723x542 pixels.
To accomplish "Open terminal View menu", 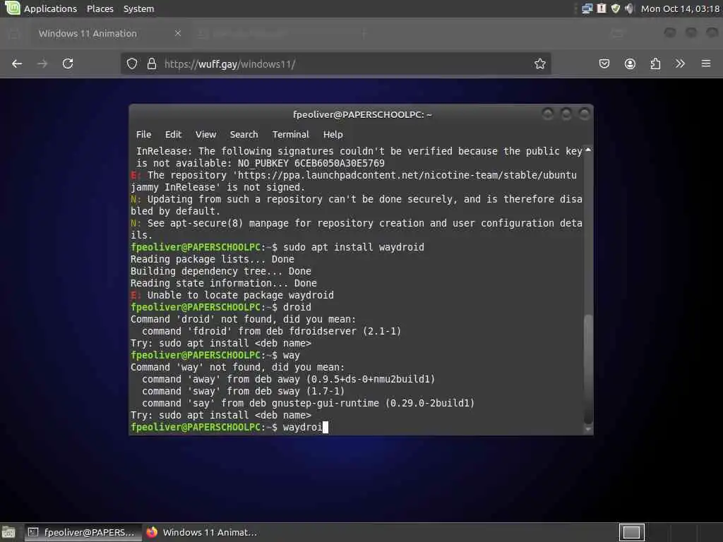I will tap(205, 135).
